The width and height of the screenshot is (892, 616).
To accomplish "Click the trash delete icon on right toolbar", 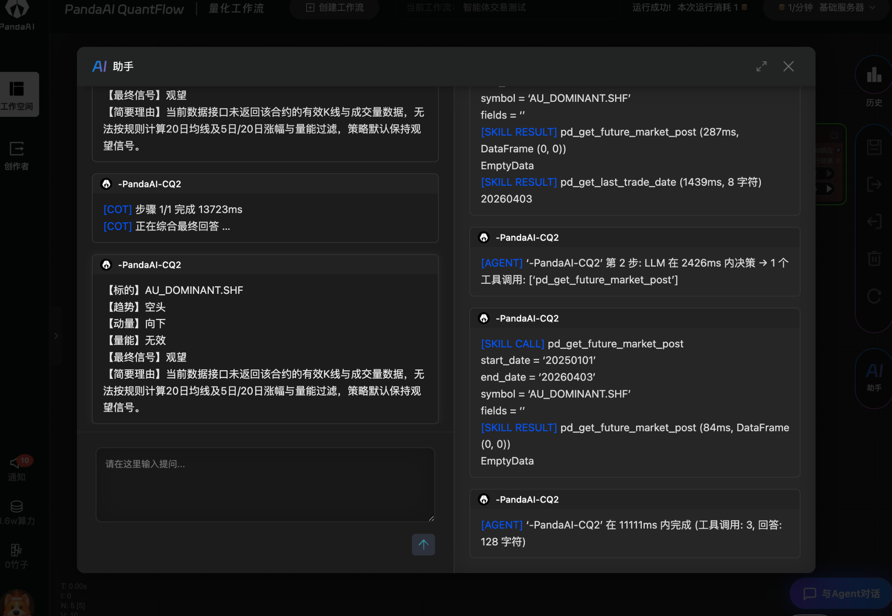I will 874,259.
